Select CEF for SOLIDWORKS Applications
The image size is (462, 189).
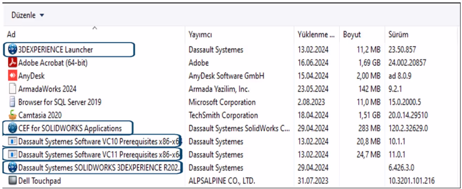pos(70,129)
